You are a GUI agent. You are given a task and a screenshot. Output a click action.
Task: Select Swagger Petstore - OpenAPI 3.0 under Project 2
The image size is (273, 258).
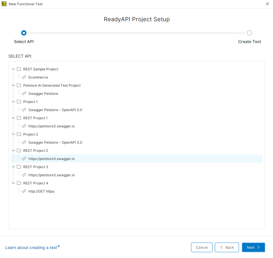[x=55, y=142]
